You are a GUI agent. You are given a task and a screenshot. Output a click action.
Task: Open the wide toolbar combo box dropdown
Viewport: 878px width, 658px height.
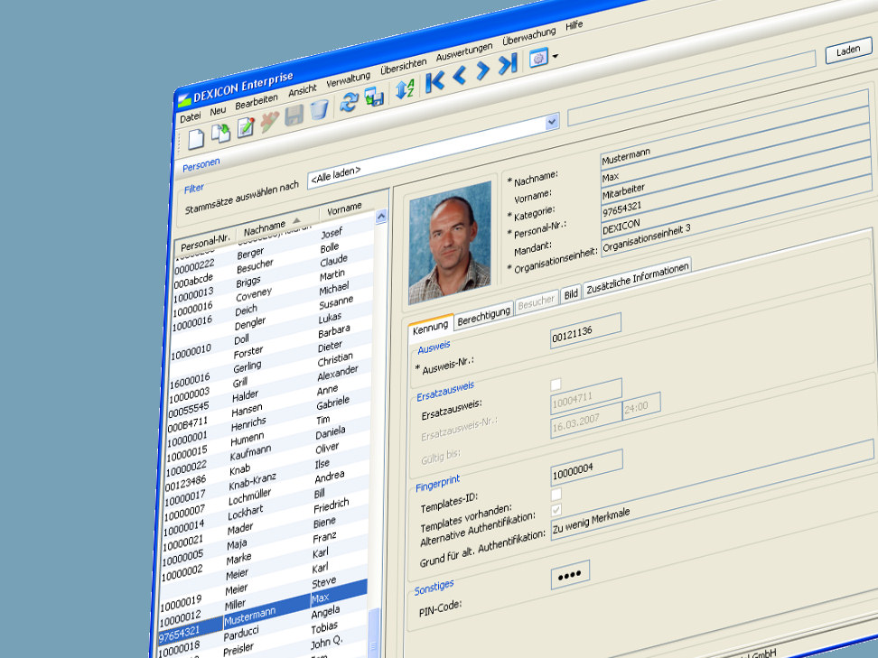pos(551,121)
